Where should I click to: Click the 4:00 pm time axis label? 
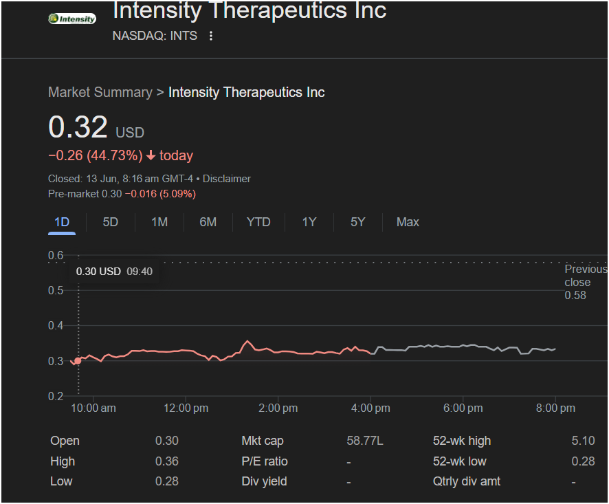pyautogui.click(x=370, y=408)
